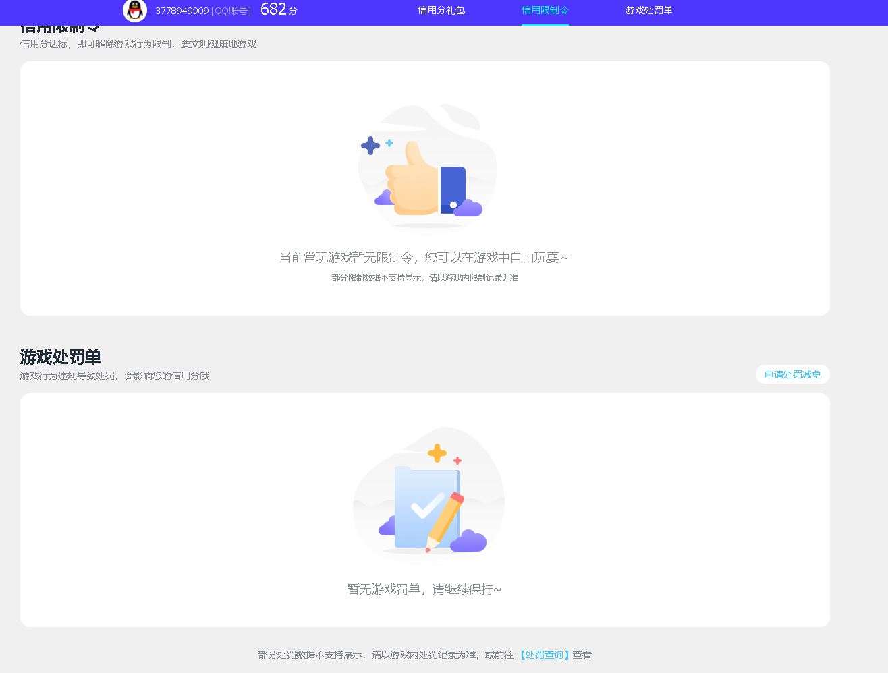
Task: Click subtitle 游戏行为违规导致处罚
Action: tap(67, 376)
